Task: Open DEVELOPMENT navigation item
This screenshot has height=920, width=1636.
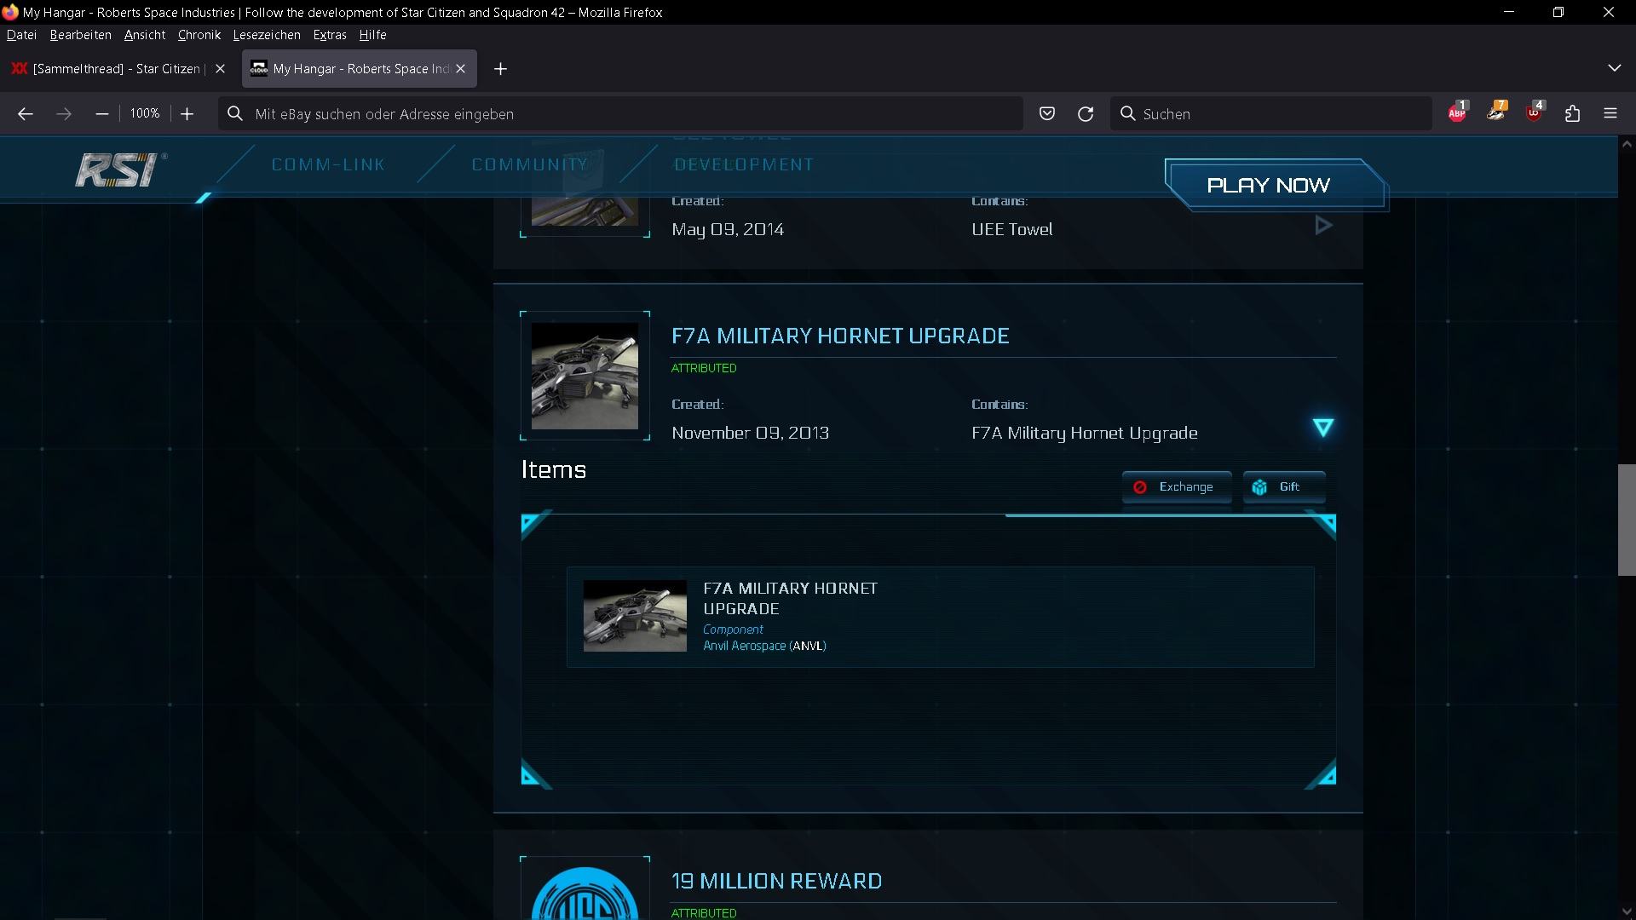Action: [744, 164]
